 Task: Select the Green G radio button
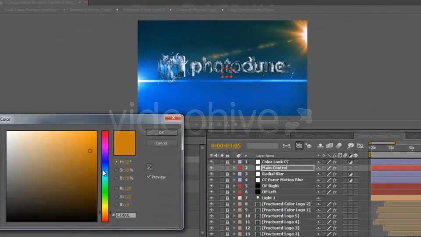[x=116, y=197]
